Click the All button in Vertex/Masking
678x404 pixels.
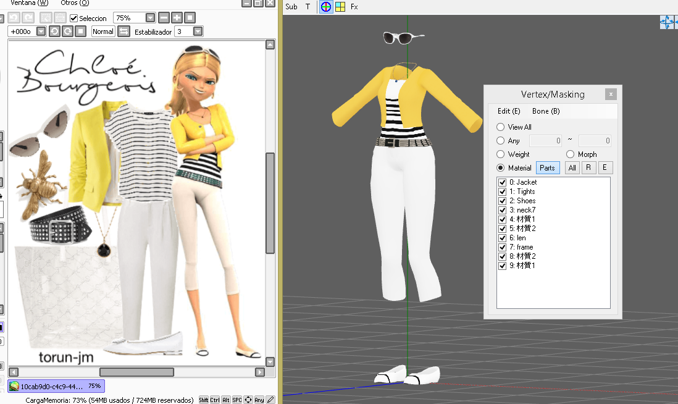[572, 168]
